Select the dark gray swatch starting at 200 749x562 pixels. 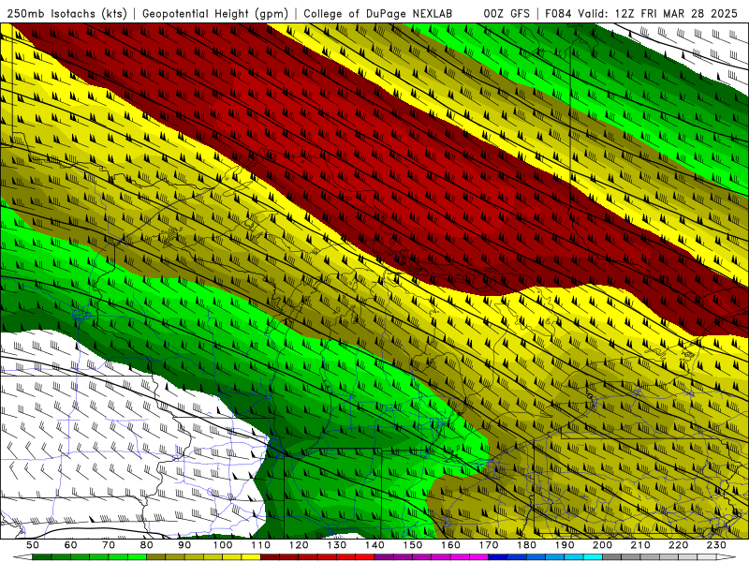click(612, 557)
